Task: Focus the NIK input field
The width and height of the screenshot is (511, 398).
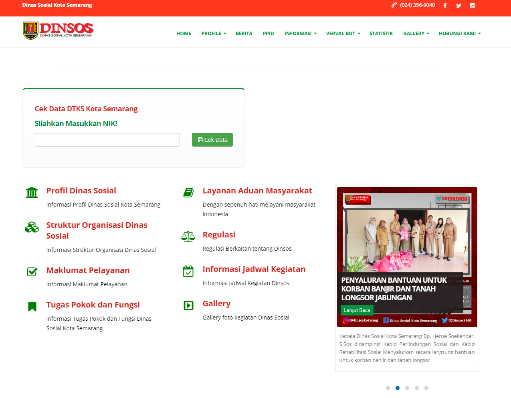Action: coord(107,140)
